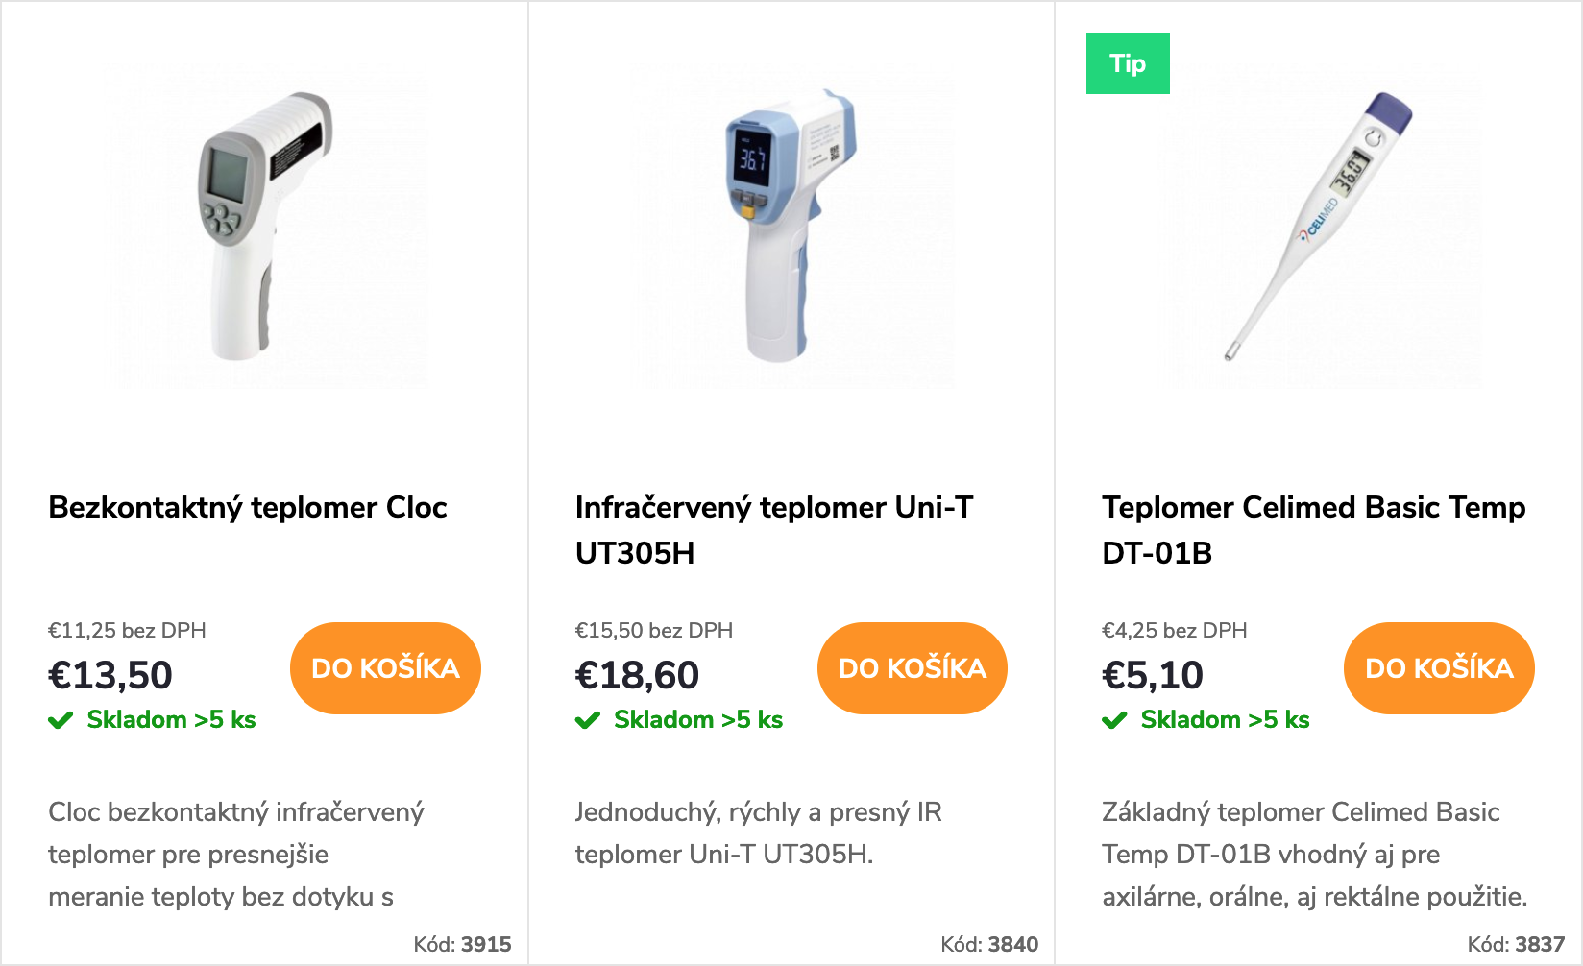Click the stock checkmark under €18,60
Image resolution: width=1583 pixels, height=966 pixels.
tap(587, 720)
